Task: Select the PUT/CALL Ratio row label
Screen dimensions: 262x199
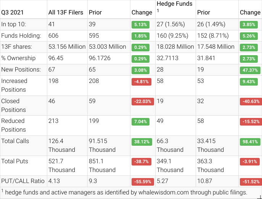Action: [x=23, y=181]
